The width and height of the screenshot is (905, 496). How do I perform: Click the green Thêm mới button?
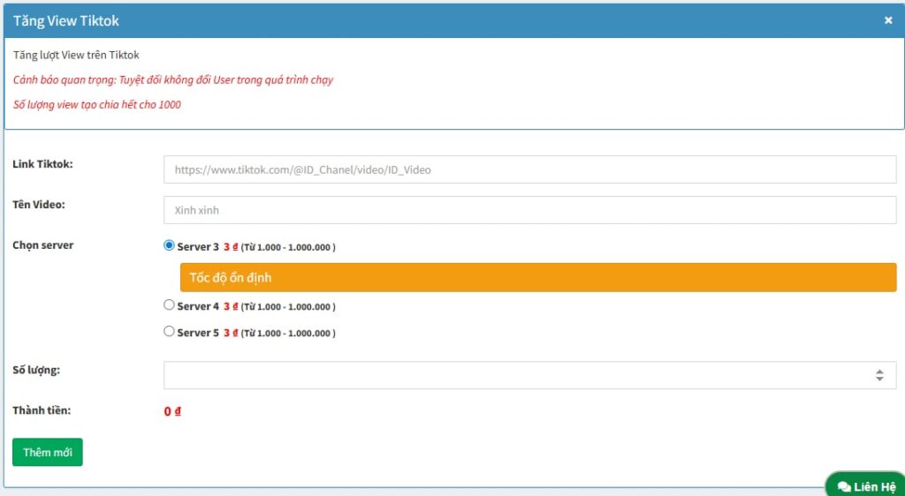tap(48, 452)
